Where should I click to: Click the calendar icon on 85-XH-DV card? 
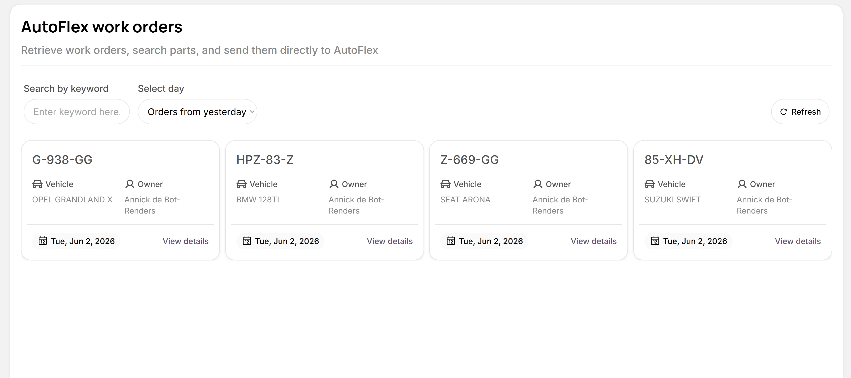pos(655,241)
